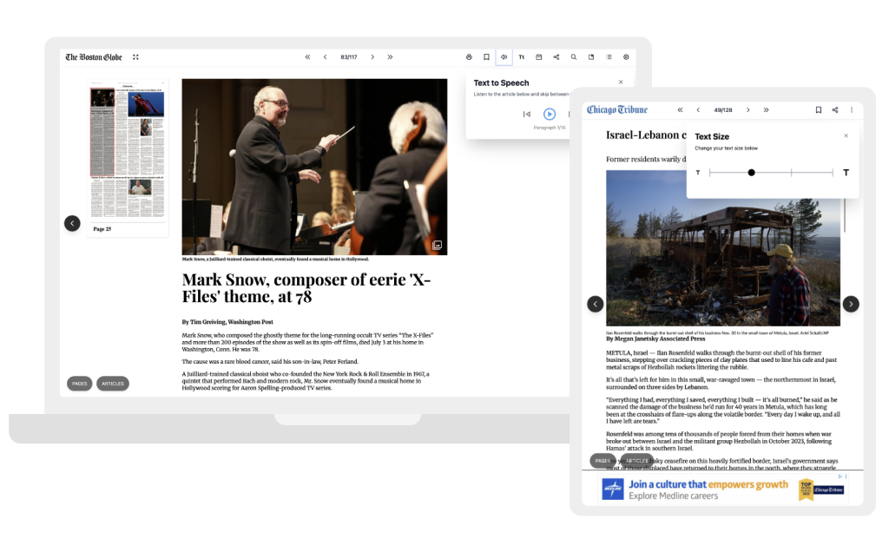Click the print icon in Boston Globe toolbar
The image size is (889, 552).
pyautogui.click(x=469, y=57)
